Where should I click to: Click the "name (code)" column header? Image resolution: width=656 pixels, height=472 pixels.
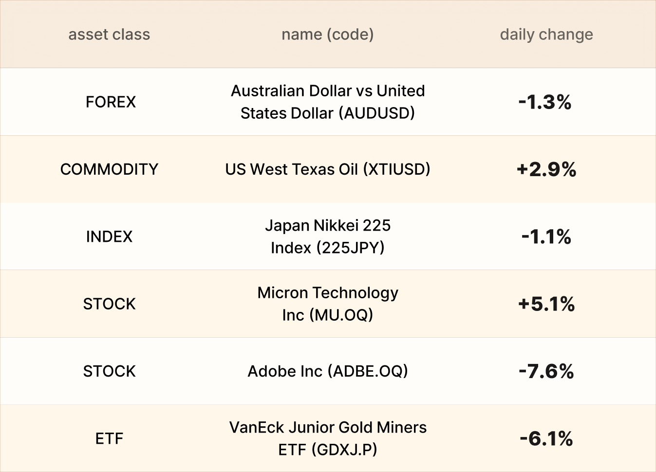tap(327, 35)
